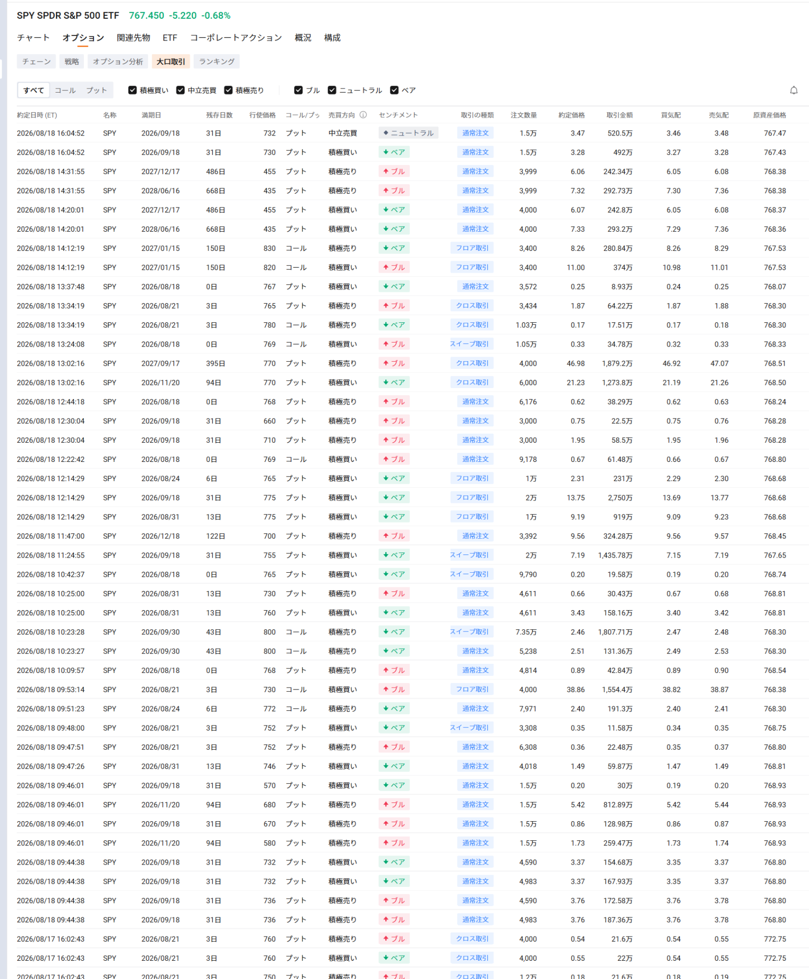Click the SPY SPDR S&P 500 ETF title
This screenshot has width=809, height=979.
tap(68, 16)
